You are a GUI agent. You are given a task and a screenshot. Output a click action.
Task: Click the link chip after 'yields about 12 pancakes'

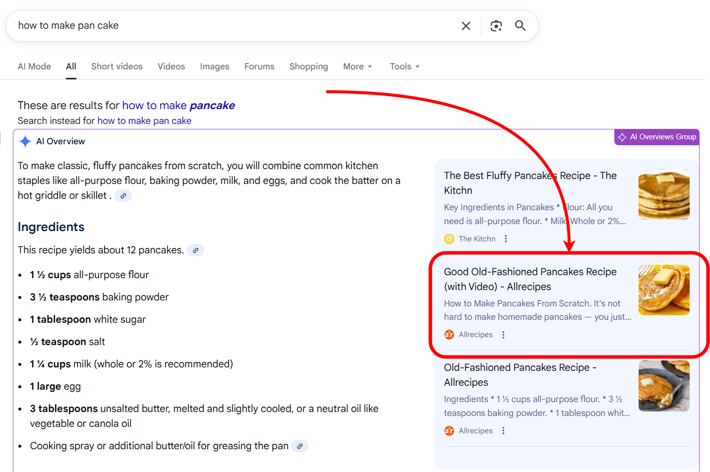(195, 250)
